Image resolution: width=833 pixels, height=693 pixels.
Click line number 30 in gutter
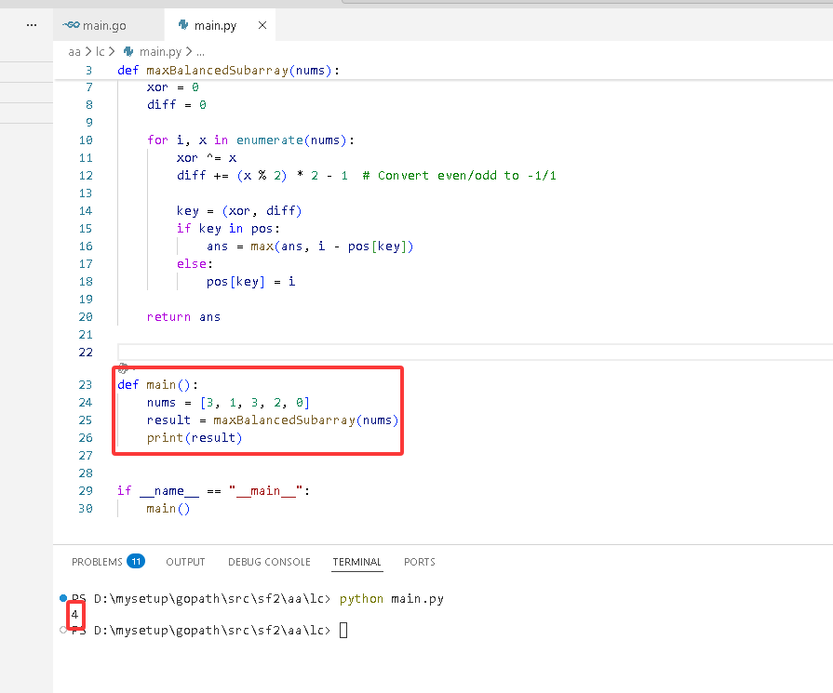tap(86, 509)
